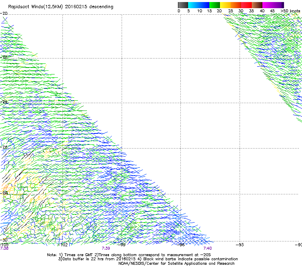Click the '7:38' purple time label
302x266 pixels.
[4, 248]
